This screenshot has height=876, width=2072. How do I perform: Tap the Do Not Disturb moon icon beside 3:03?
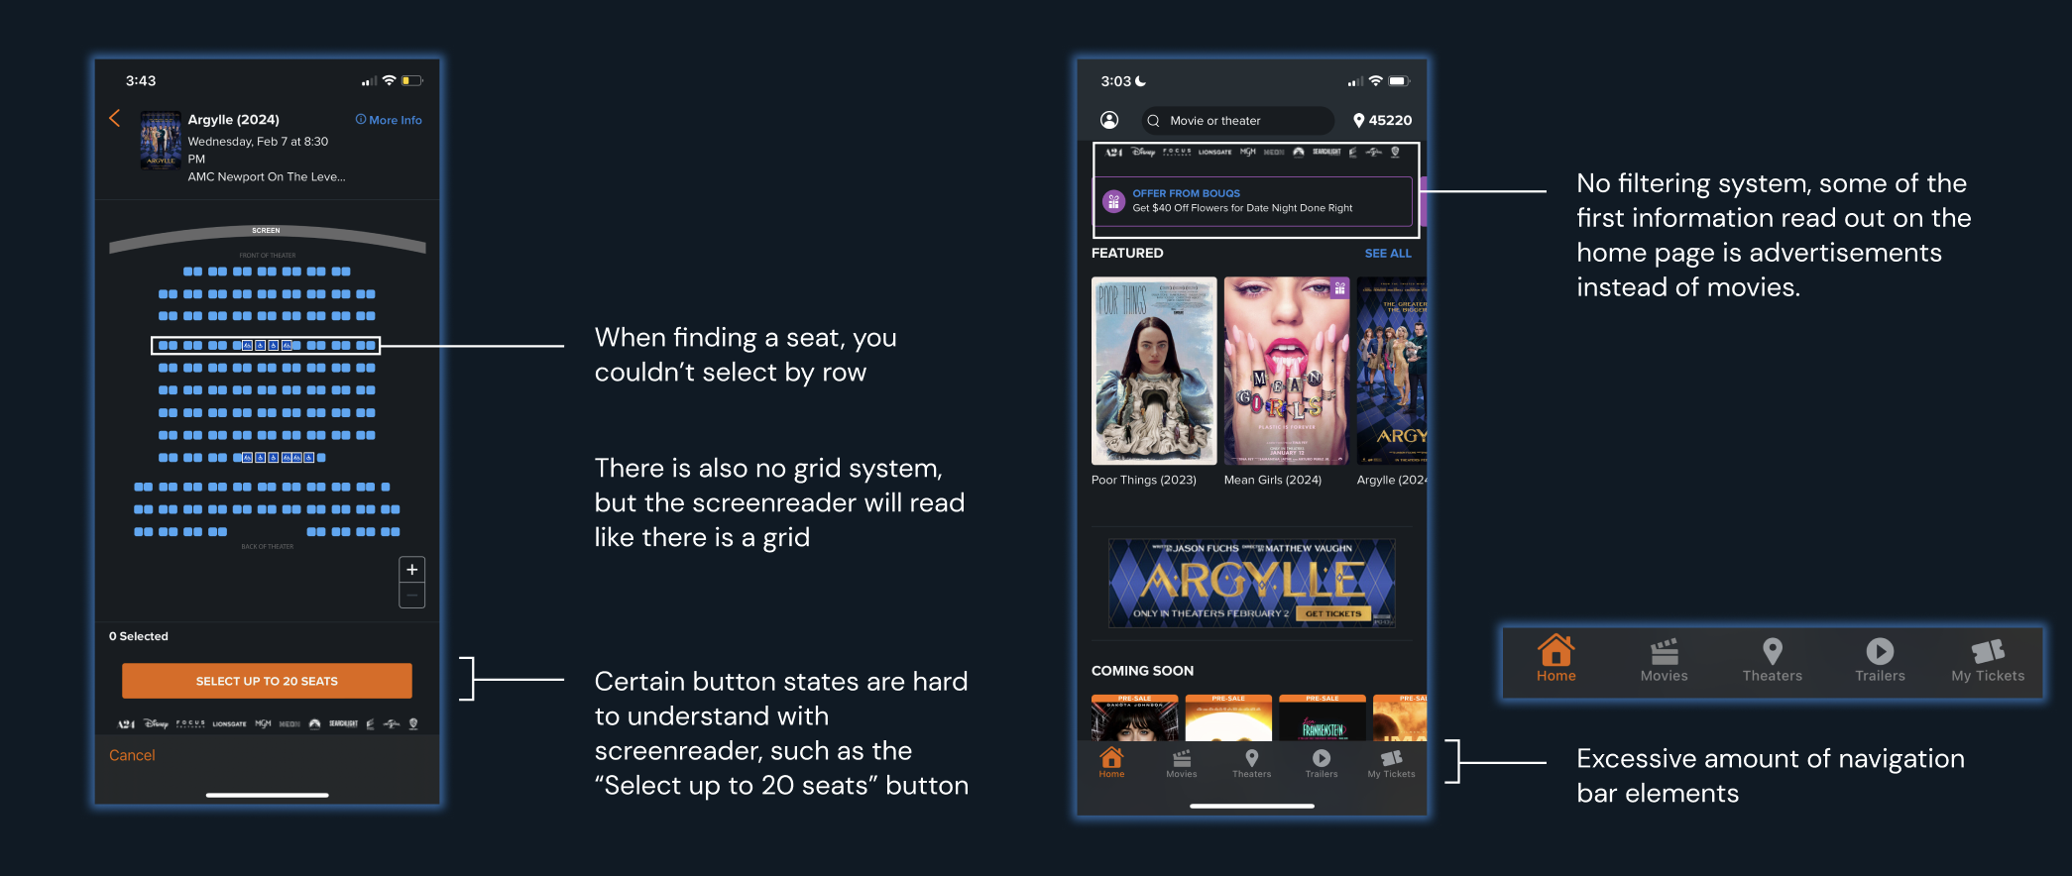1141,81
